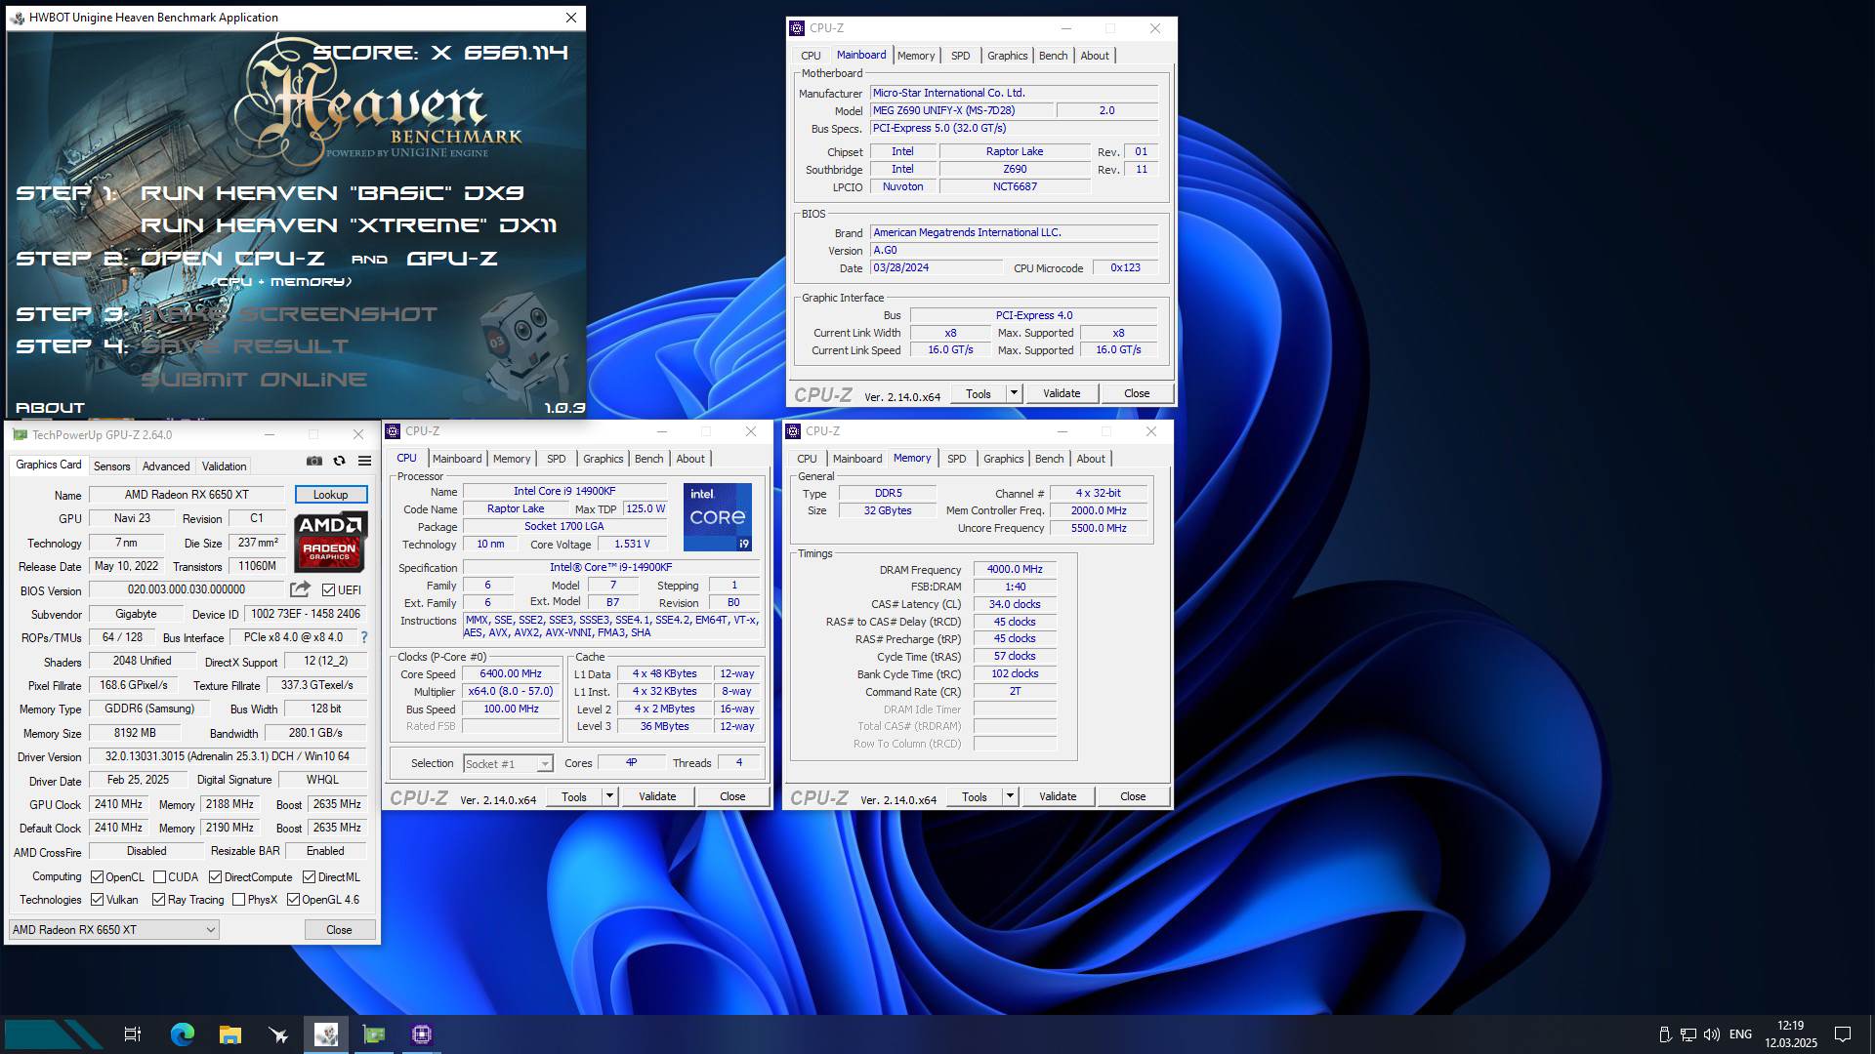Click Tools button in CPU-Z Memory window

(x=975, y=797)
